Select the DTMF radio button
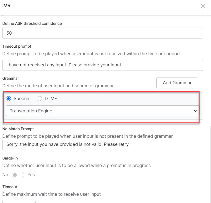Screen dimensions: 211x203 [x=39, y=98]
